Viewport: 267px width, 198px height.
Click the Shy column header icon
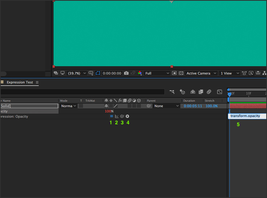pos(106,100)
